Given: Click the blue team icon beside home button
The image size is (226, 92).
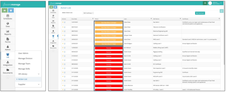Looking at the screenshot, I should point(11,10).
